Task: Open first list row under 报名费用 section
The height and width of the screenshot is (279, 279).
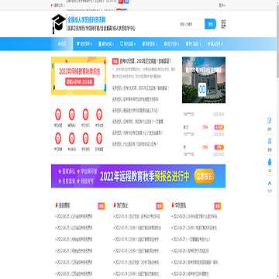Action: point(74,216)
